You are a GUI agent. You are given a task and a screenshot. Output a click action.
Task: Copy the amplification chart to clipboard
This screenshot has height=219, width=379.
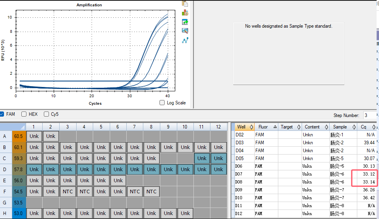click(x=185, y=4)
